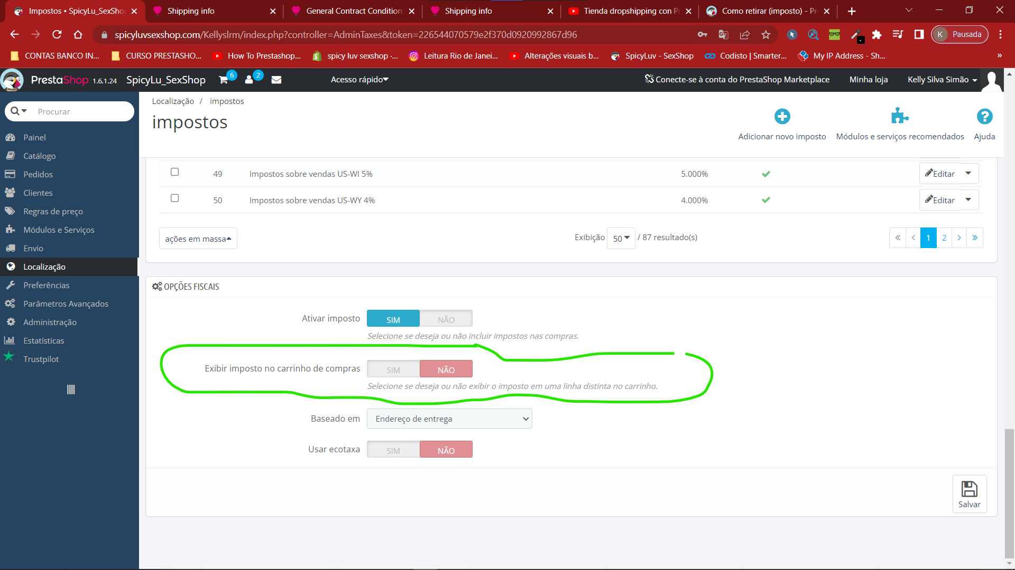Open the Kelly Silva Simão user dropdown

tap(942, 80)
